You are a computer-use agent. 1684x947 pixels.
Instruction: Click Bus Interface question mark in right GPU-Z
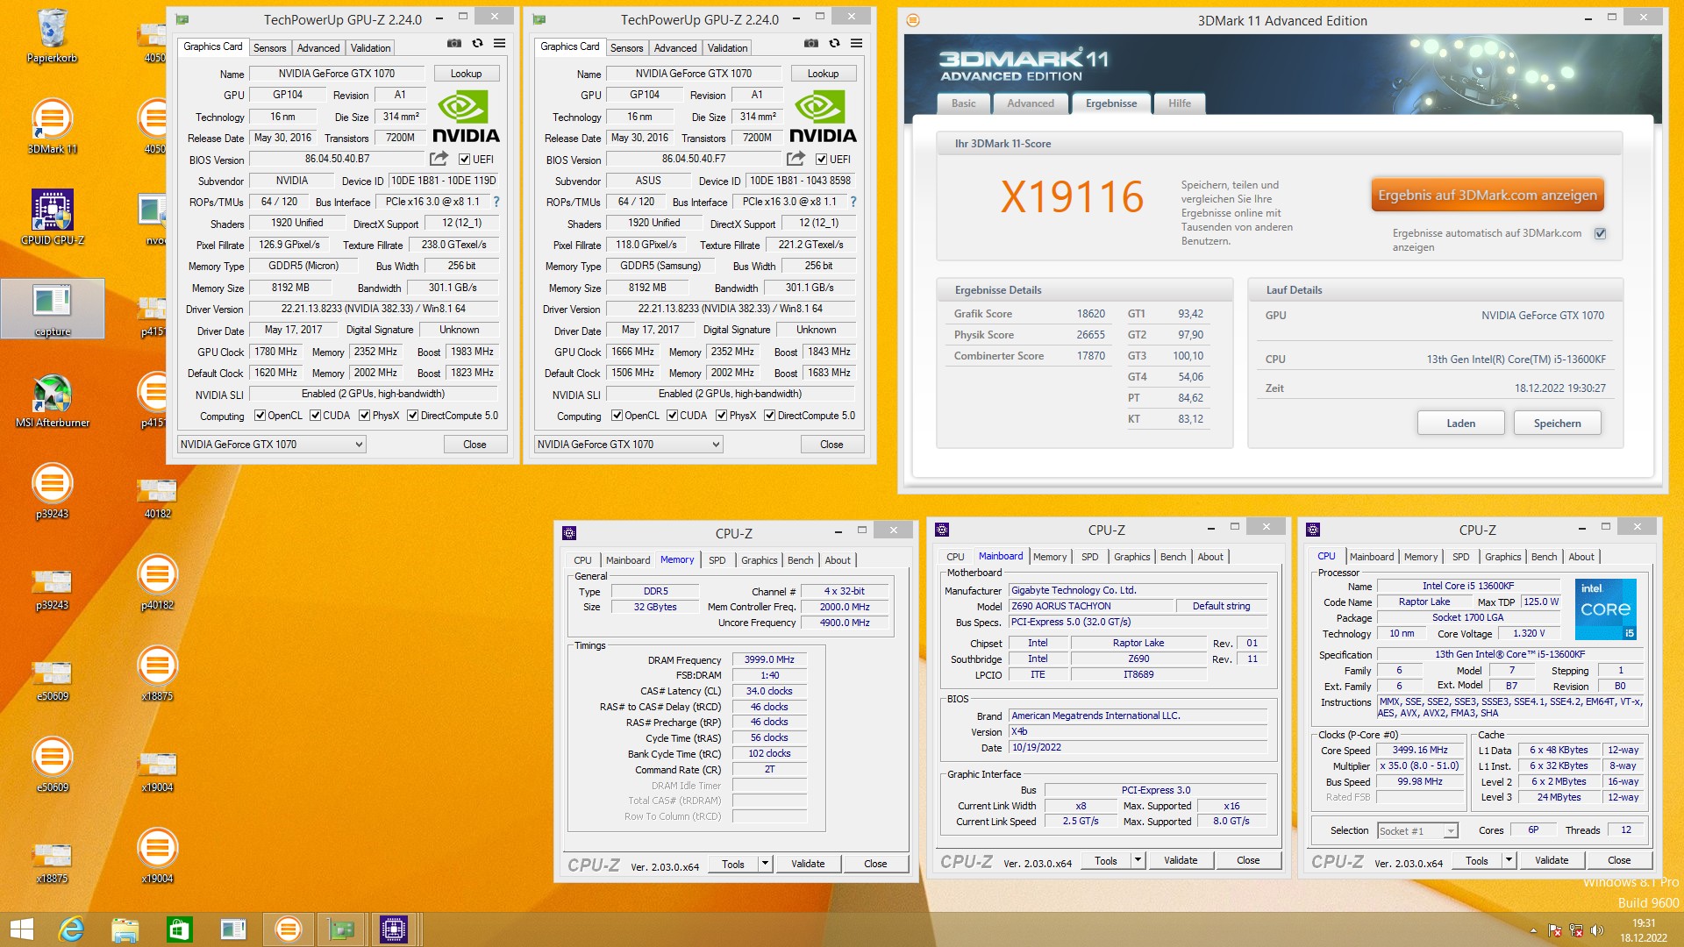click(x=853, y=202)
